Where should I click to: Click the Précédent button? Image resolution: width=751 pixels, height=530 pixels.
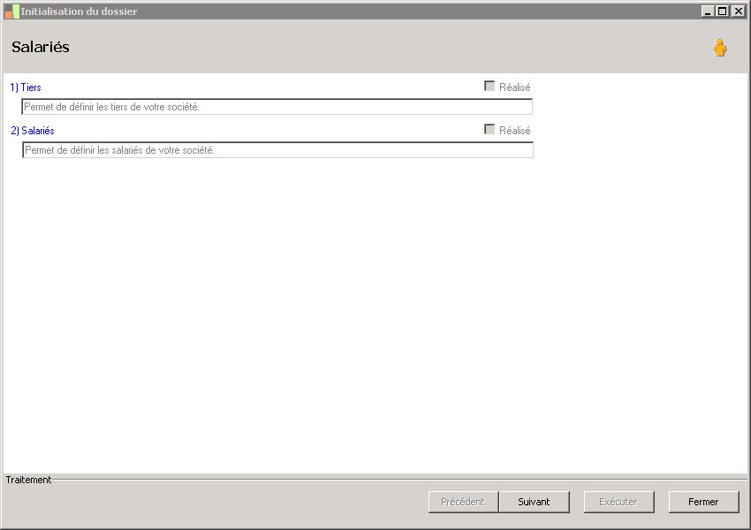tap(463, 502)
